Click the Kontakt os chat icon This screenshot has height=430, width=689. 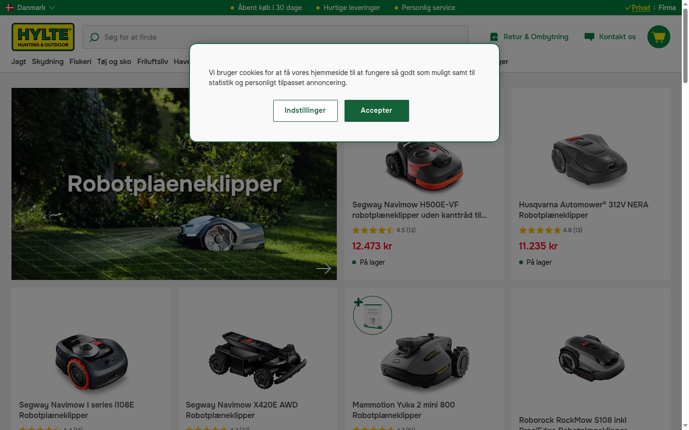coord(589,37)
